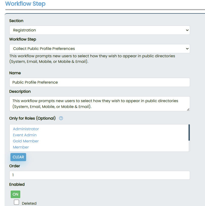205x206 pixels.
Task: Select Administrator in the roles list
Action: [x=26, y=129]
